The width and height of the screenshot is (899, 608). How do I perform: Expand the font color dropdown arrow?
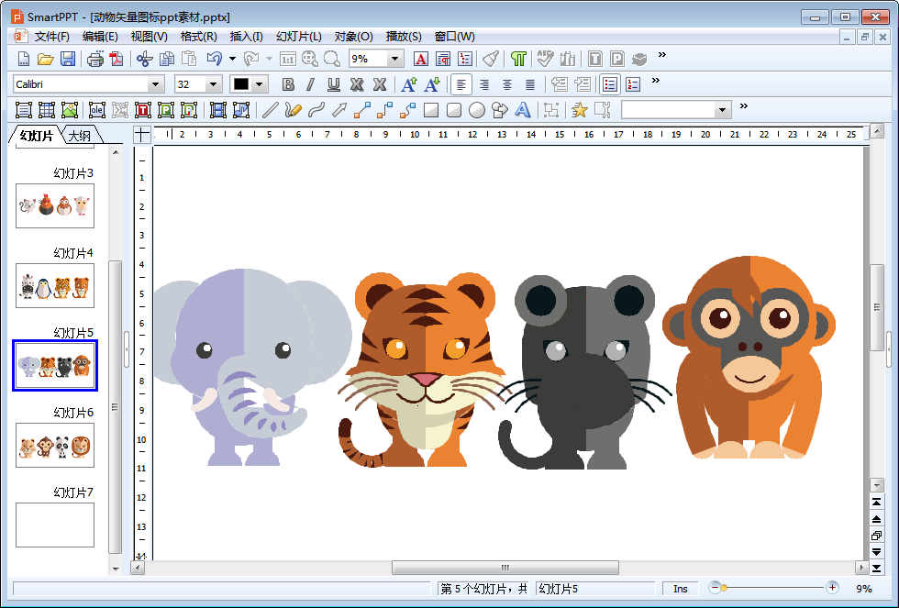[x=259, y=84]
